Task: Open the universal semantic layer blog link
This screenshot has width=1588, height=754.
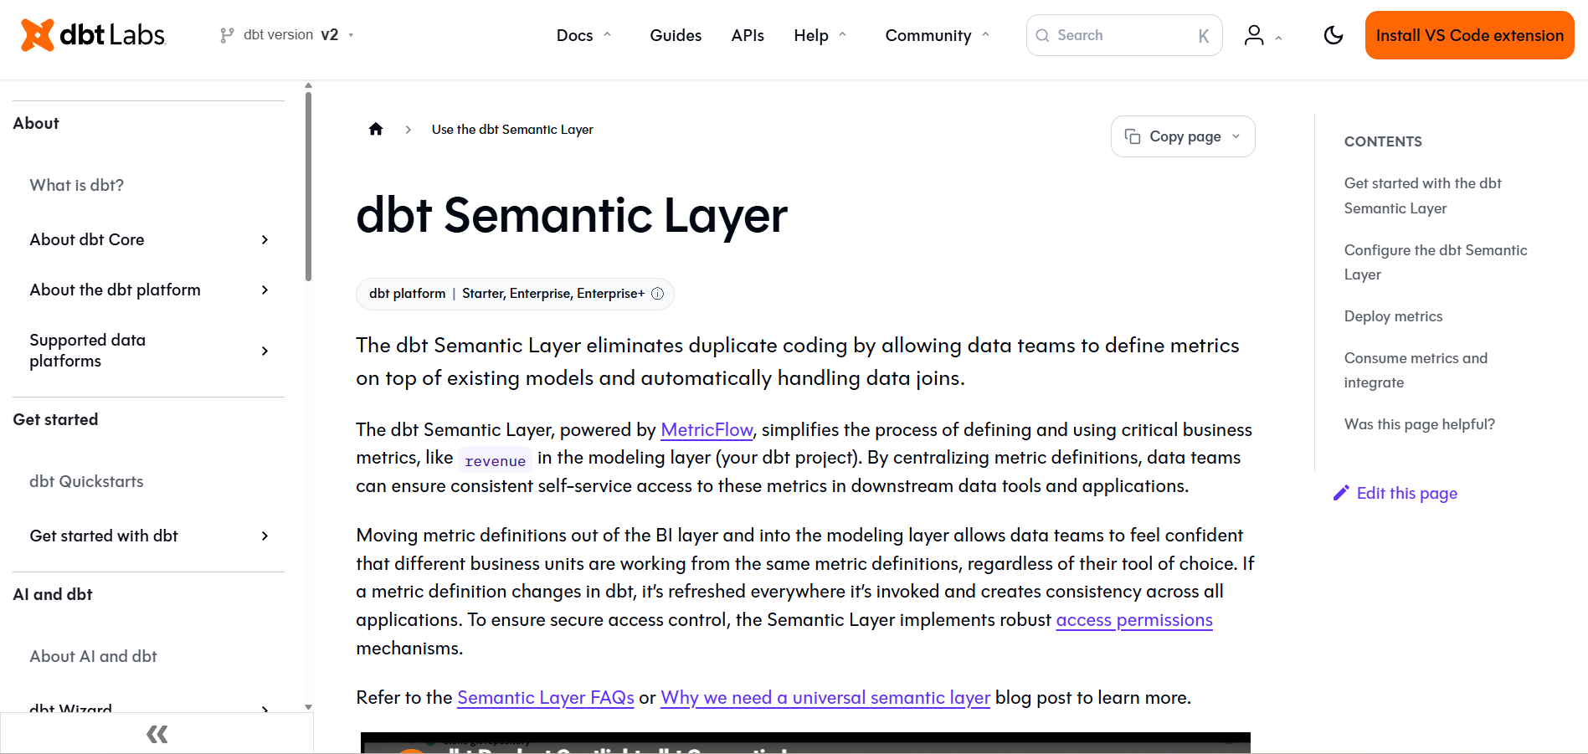Action: (x=825, y=698)
